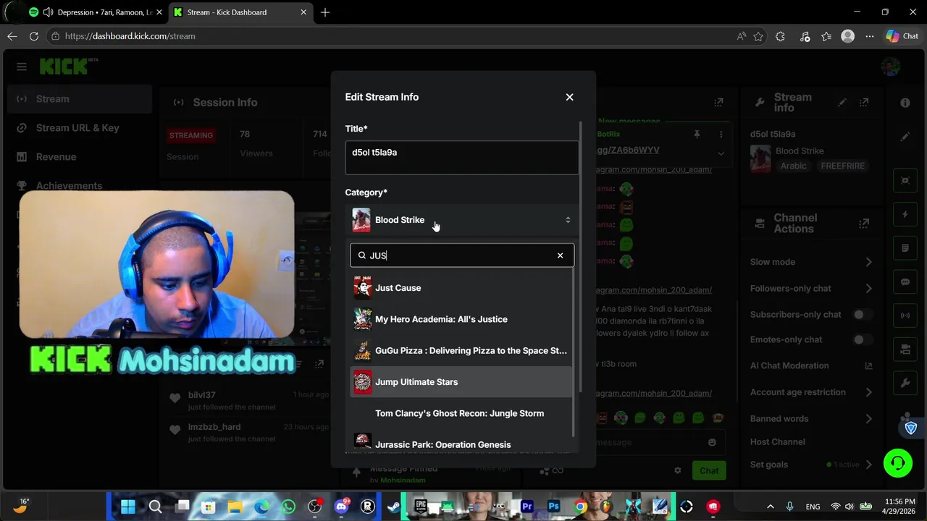Close the Edit Stream Info dialog
The width and height of the screenshot is (927, 521).
(x=569, y=97)
